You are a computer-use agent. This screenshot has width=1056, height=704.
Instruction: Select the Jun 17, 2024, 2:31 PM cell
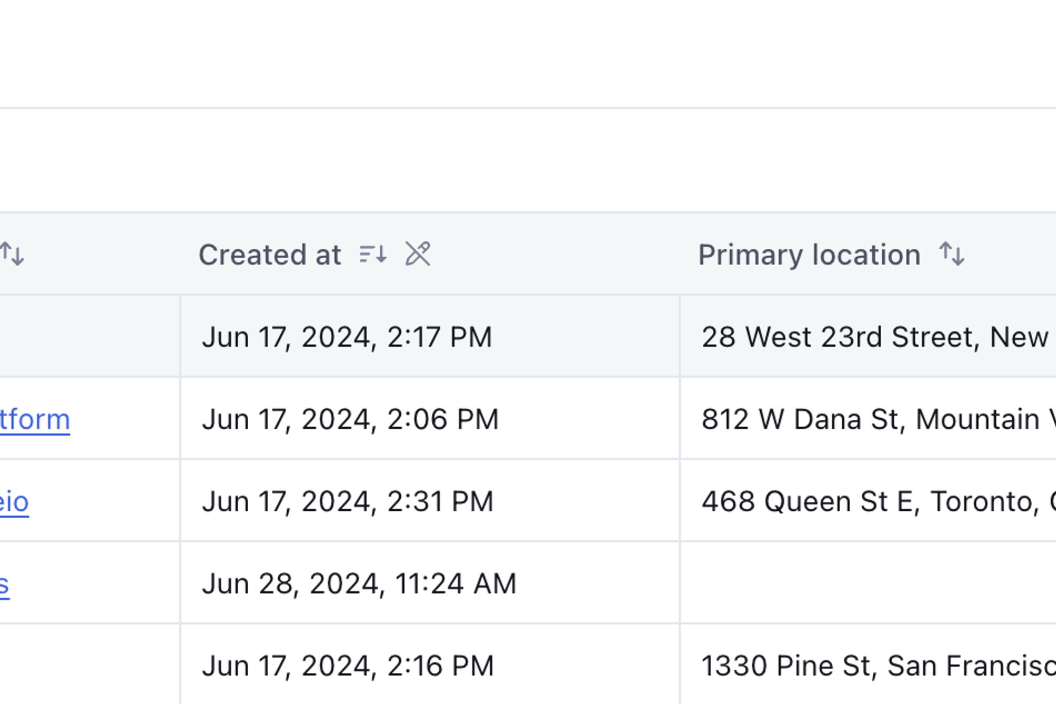(430, 501)
